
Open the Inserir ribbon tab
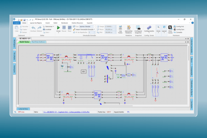coord(48,23)
